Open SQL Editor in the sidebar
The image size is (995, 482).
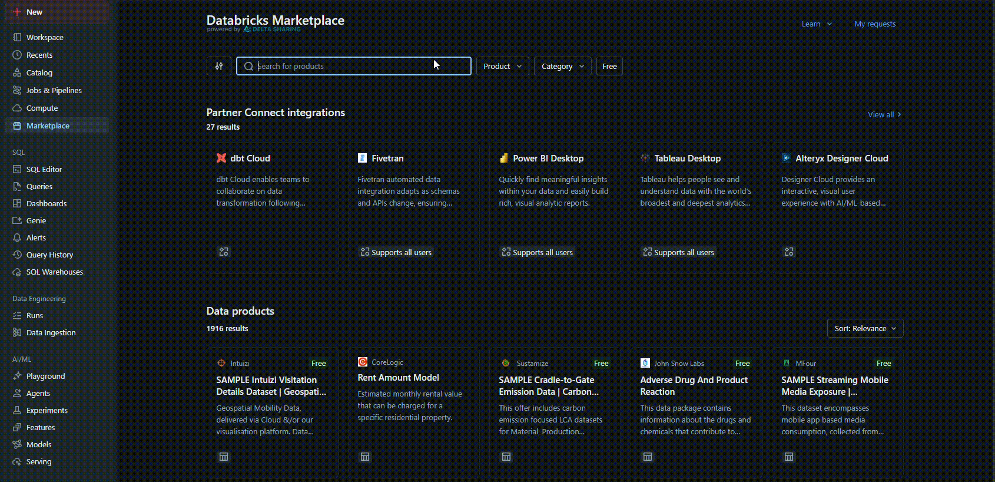coord(44,169)
